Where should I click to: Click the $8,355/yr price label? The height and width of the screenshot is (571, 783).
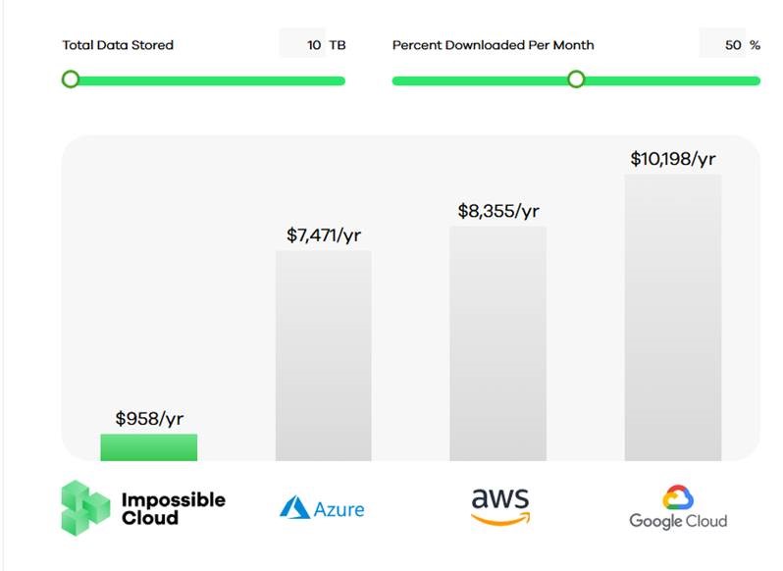498,211
